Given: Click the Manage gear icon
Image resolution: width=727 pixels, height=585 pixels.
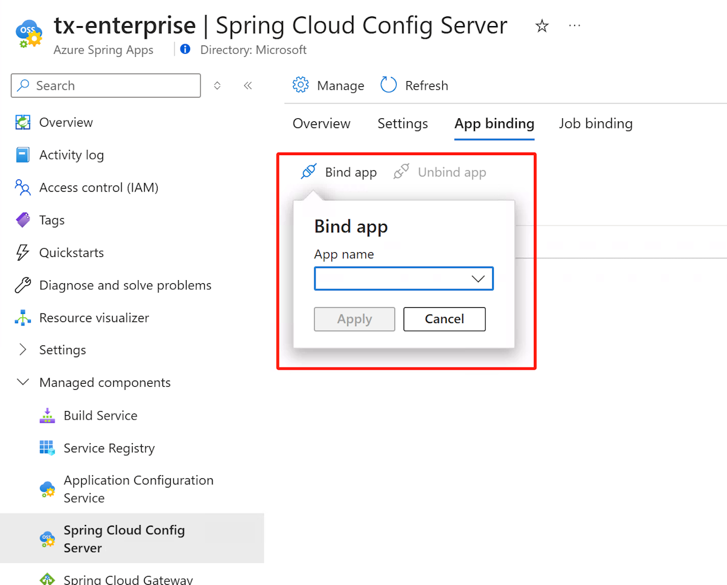Looking at the screenshot, I should point(300,85).
